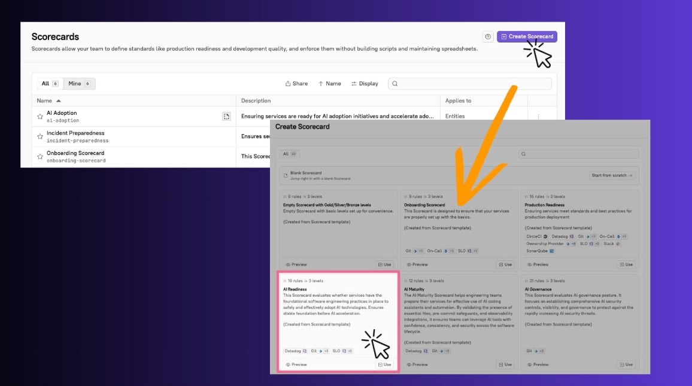Click the draft icon on AI Adoption row

point(226,117)
